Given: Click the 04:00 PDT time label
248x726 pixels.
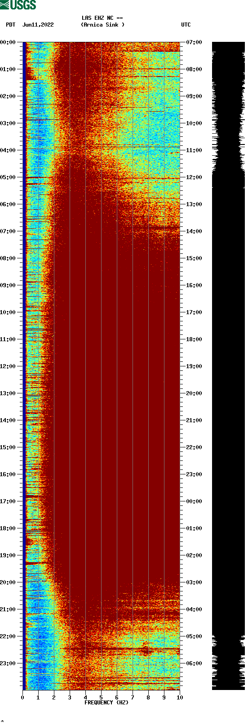Looking at the screenshot, I should pyautogui.click(x=8, y=150).
